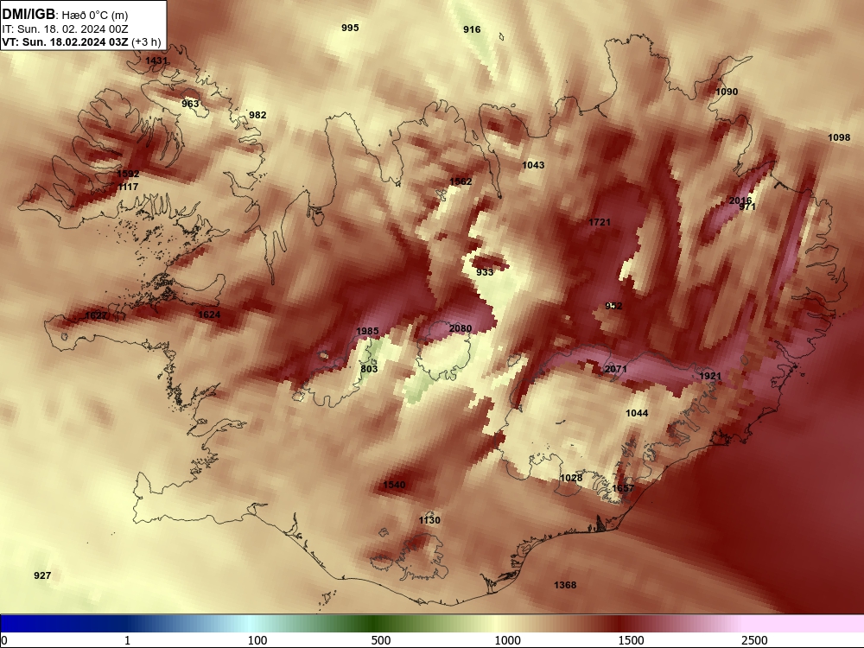Image resolution: width=864 pixels, height=648 pixels.
Task: Click the 1592 value label
Action: click(128, 174)
